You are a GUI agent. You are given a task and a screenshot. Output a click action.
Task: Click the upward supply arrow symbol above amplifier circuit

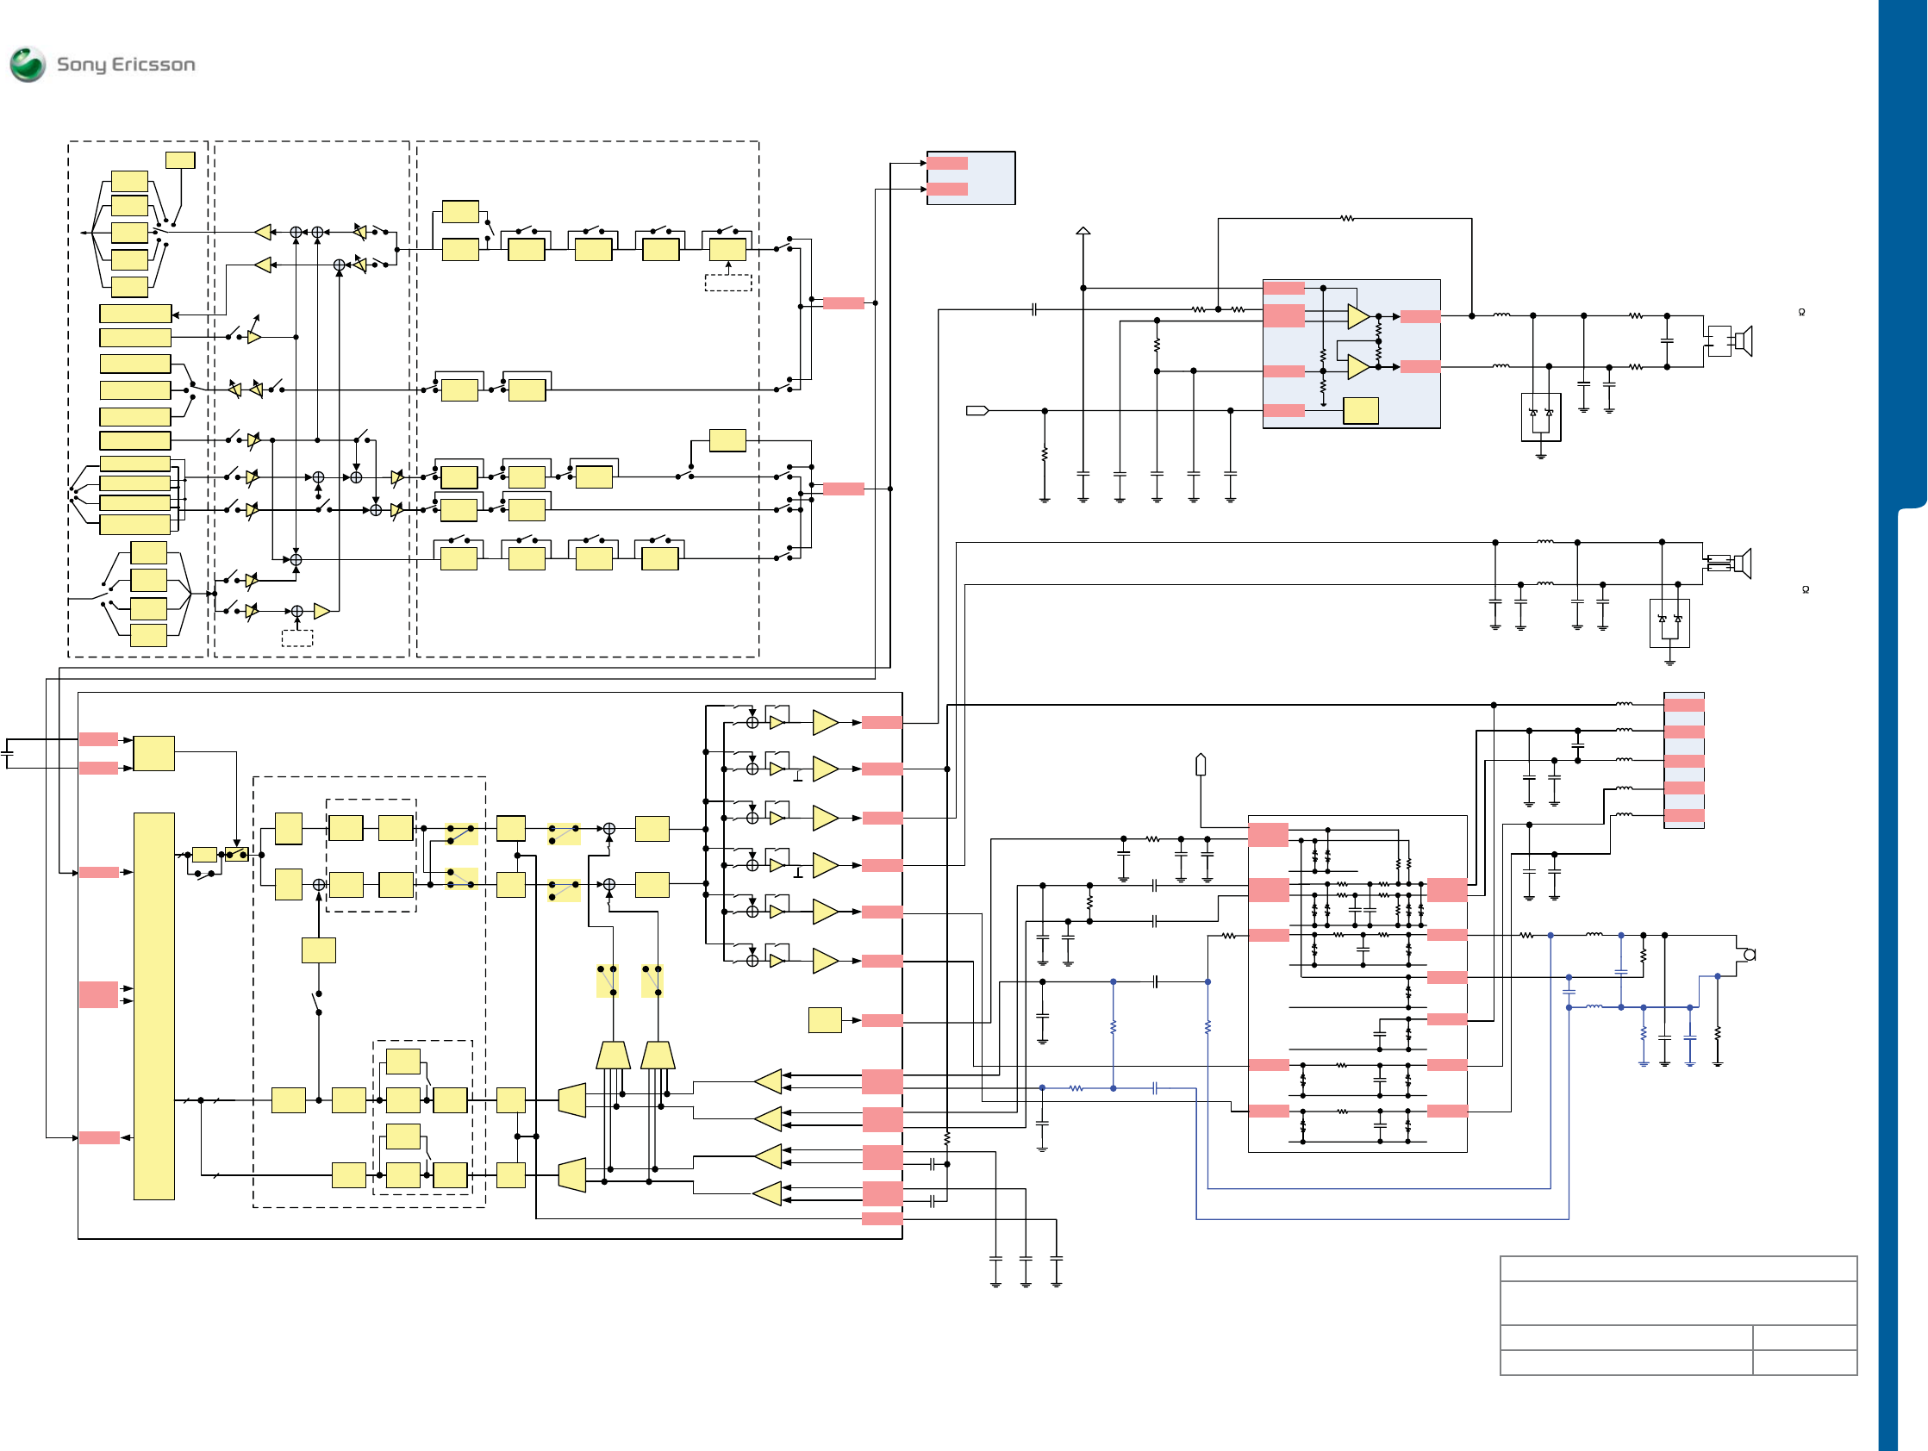click(x=1083, y=231)
